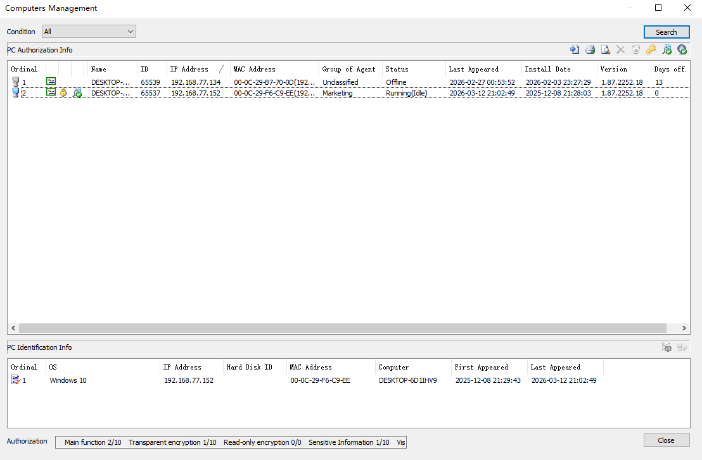Image resolution: width=702 pixels, height=460 pixels.
Task: Open the Condition dropdown
Action: [131, 31]
